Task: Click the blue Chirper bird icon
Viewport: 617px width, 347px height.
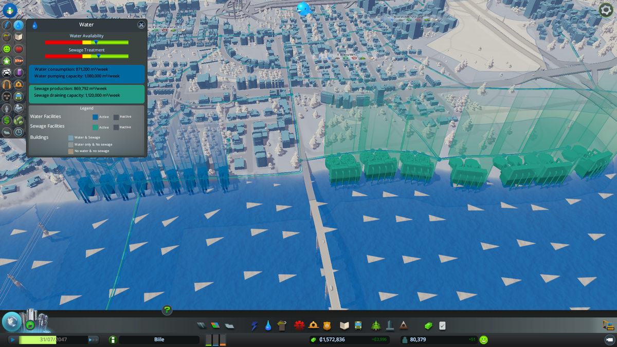Action: pos(303,8)
